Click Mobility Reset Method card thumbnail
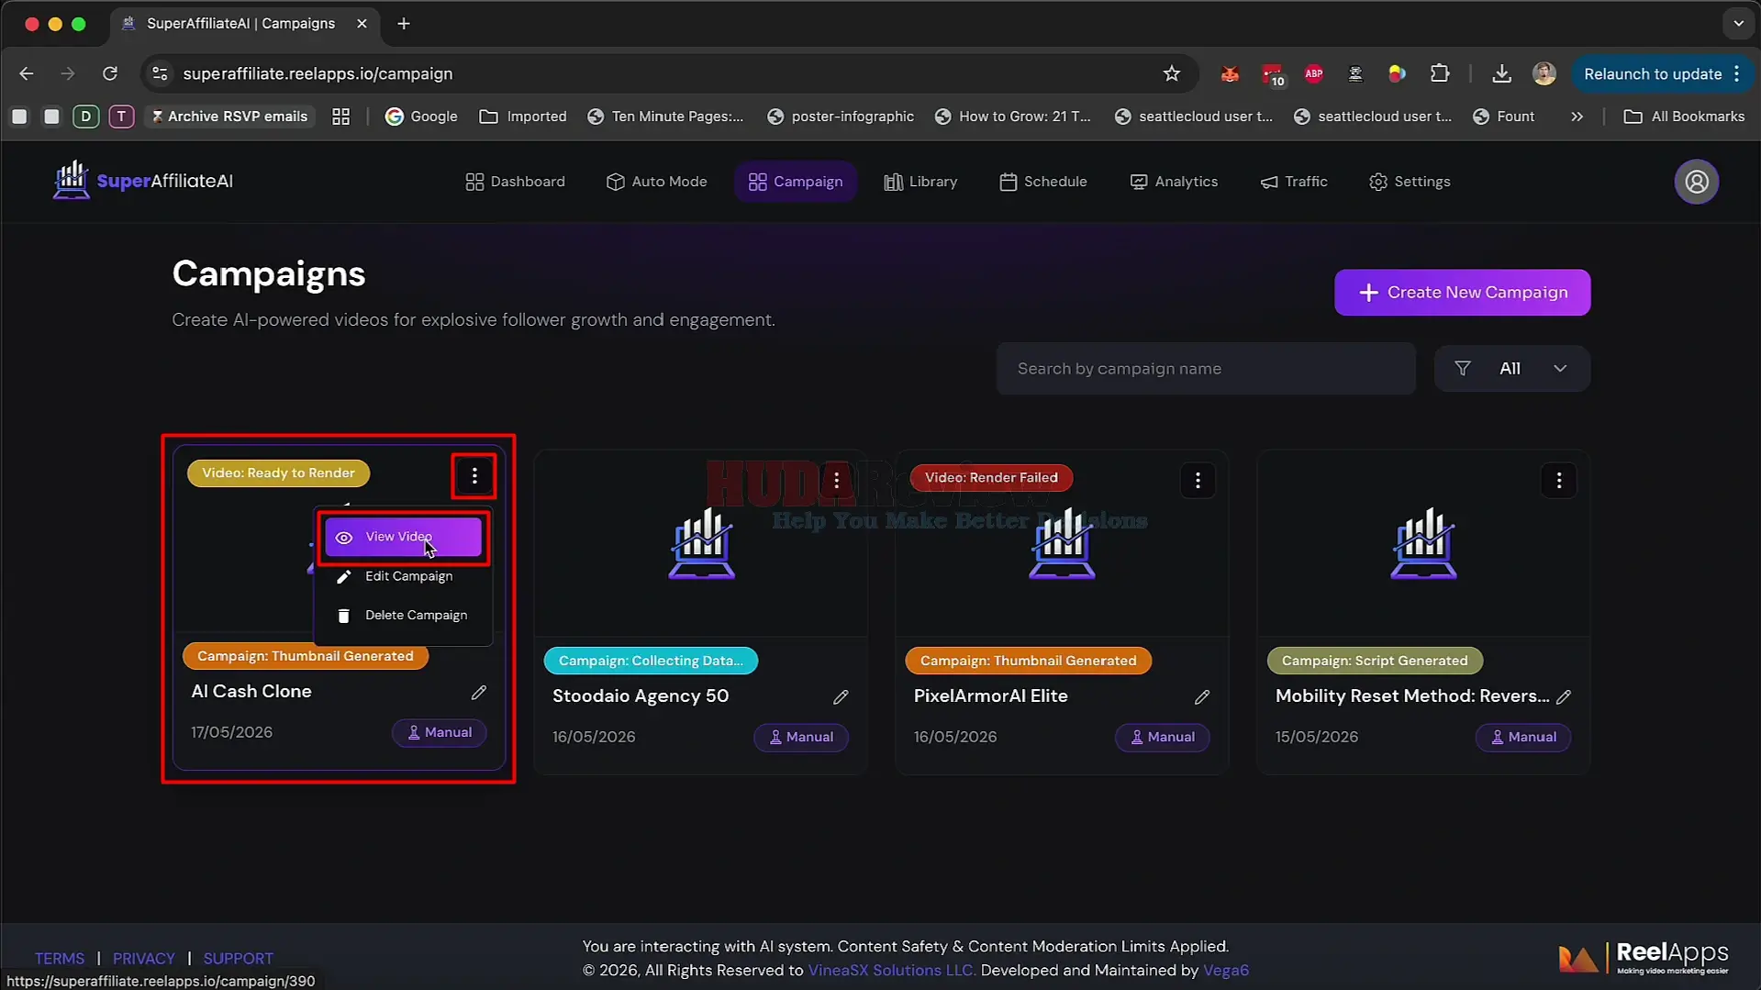The image size is (1761, 990). (x=1423, y=544)
